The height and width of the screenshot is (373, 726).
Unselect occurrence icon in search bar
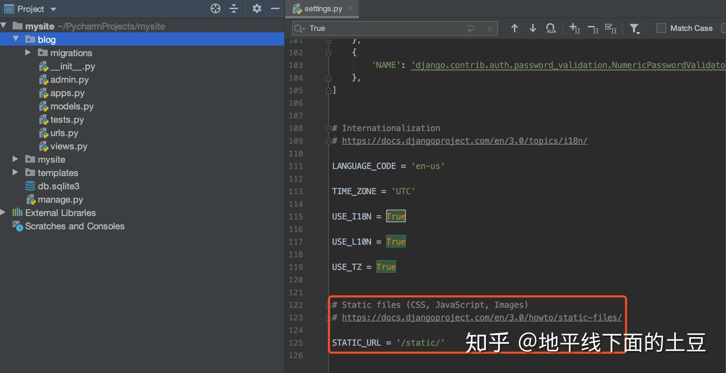pyautogui.click(x=593, y=29)
